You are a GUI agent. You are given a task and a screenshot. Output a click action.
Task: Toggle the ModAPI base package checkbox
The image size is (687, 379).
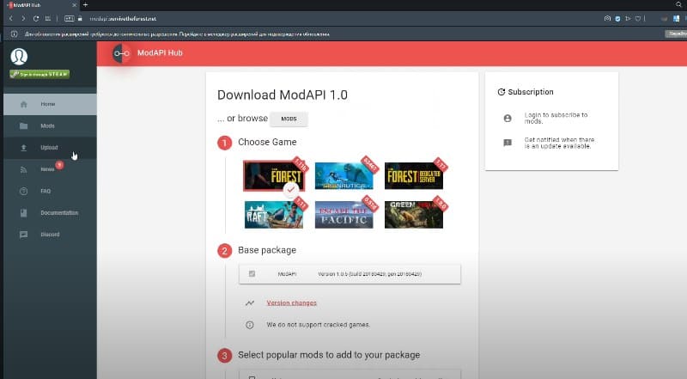point(252,273)
